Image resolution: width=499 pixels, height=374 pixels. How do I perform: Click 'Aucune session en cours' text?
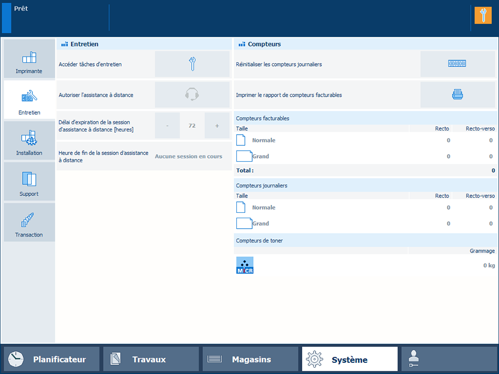point(188,156)
